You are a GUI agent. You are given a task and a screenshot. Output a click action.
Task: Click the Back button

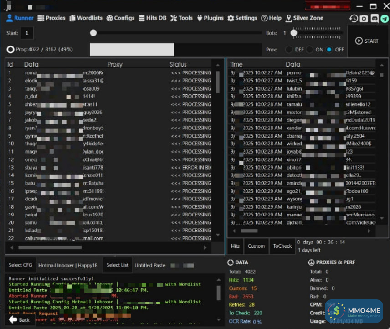coord(20,320)
